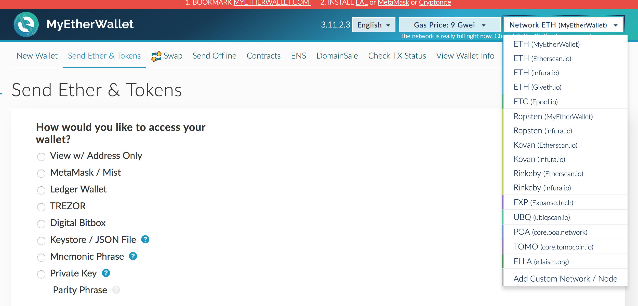Select MetaMask / Mist radio button
Screen dimensions: 638x306
tap(41, 173)
